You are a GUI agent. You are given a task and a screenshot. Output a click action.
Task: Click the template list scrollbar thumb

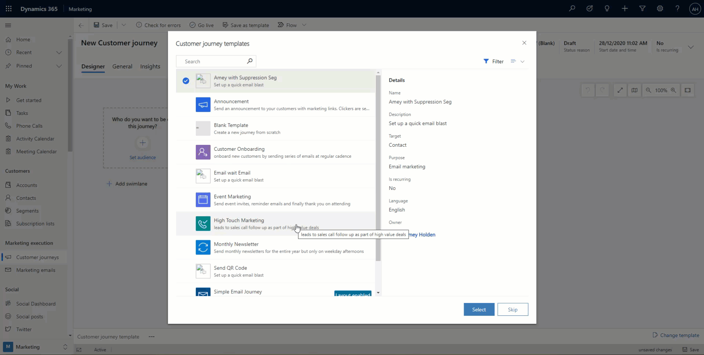point(378,168)
